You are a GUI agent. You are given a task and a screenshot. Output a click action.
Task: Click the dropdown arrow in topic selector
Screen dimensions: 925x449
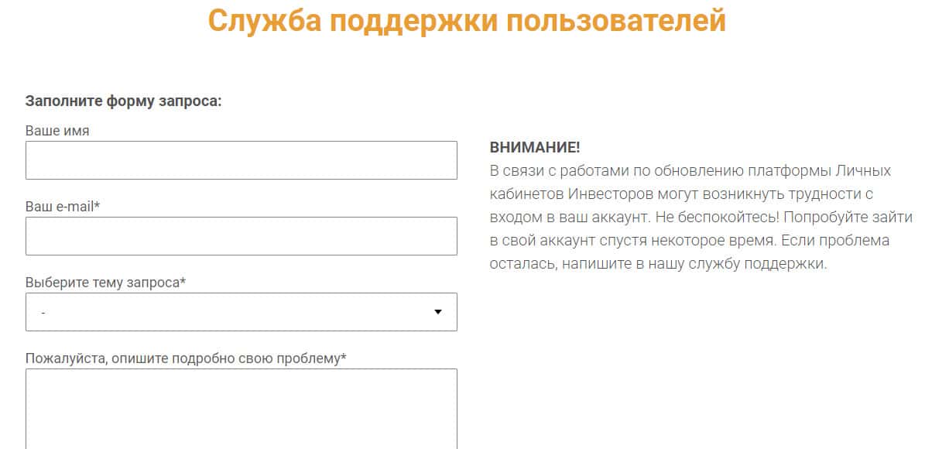coord(437,312)
